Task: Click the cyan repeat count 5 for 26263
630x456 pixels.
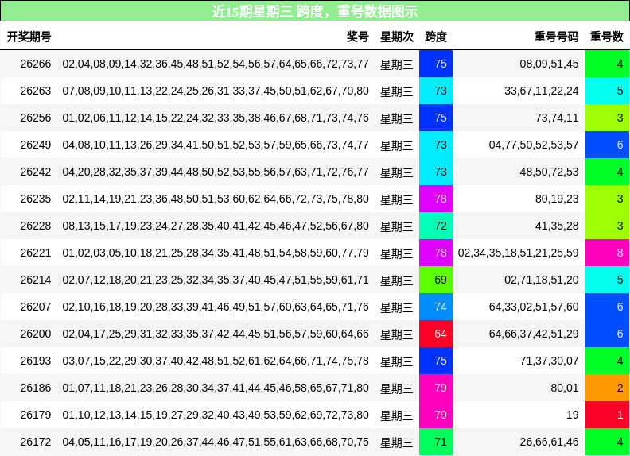Action: 607,91
